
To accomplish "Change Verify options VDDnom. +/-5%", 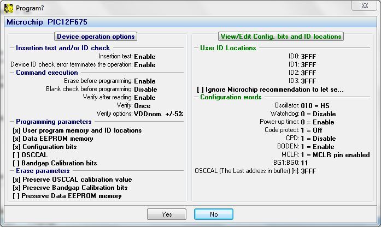I will click(159, 113).
